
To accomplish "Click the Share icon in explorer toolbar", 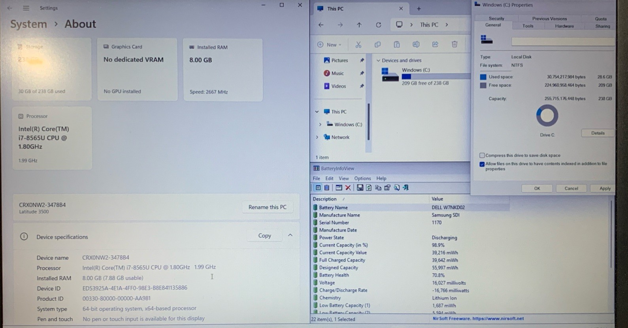I will (435, 45).
